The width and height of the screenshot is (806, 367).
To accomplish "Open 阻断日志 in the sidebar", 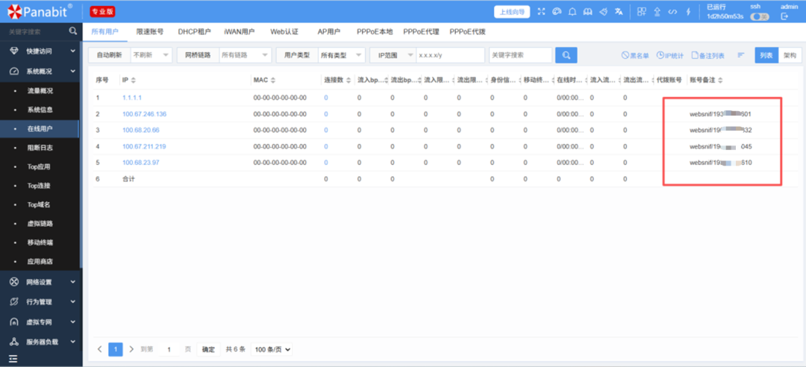I will (40, 148).
